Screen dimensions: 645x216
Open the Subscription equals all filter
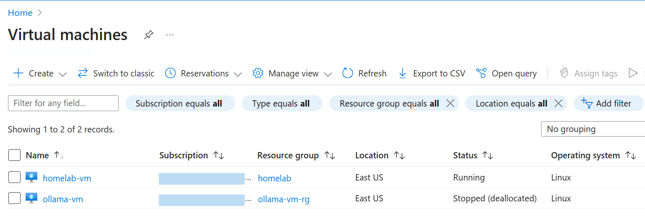point(180,103)
